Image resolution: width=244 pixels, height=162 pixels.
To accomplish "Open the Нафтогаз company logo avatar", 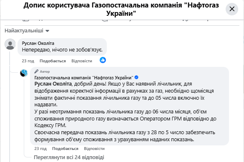I will (x=24, y=73).
